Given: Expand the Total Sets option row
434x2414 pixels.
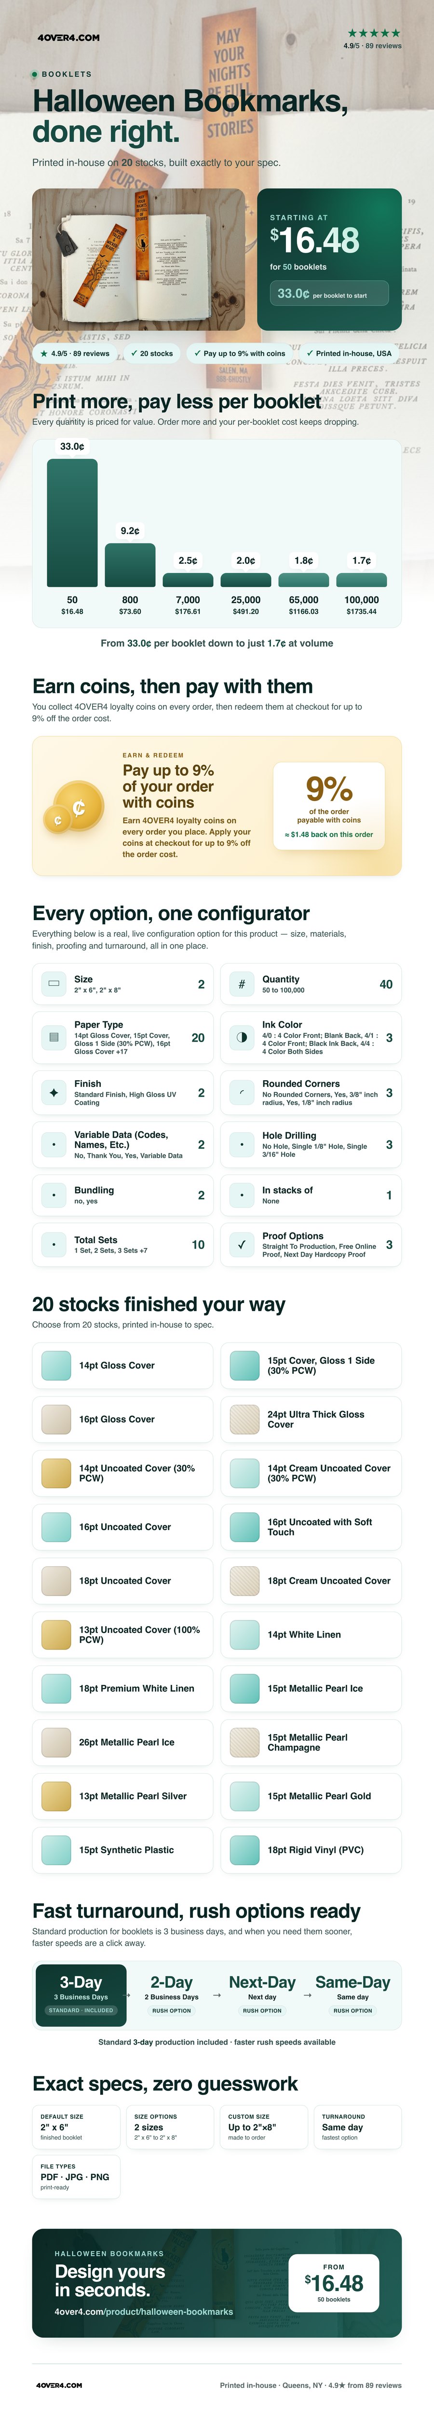Looking at the screenshot, I should pyautogui.click(x=123, y=1245).
